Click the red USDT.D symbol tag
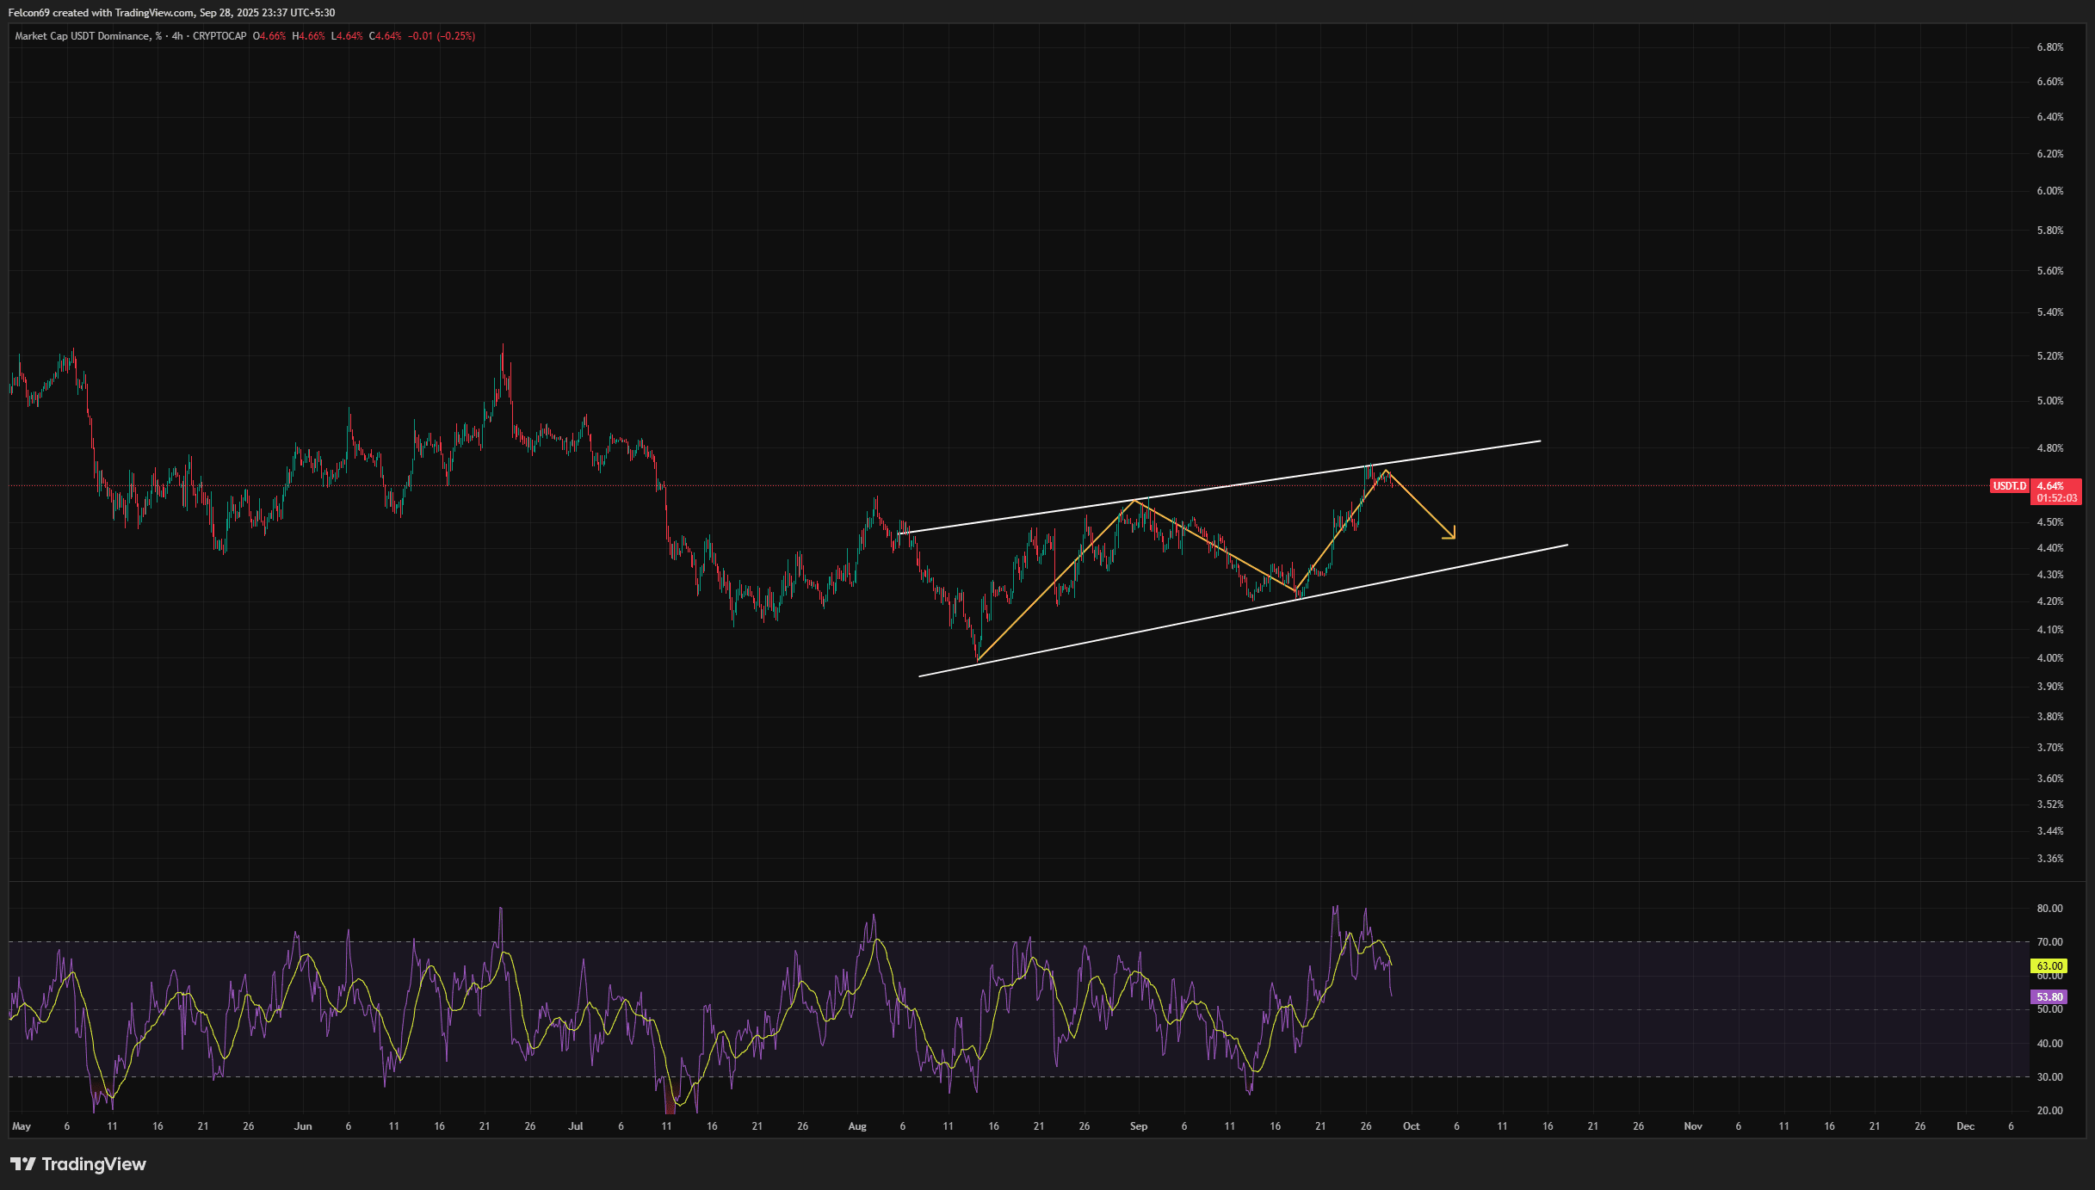The height and width of the screenshot is (1190, 2095). 2009,486
